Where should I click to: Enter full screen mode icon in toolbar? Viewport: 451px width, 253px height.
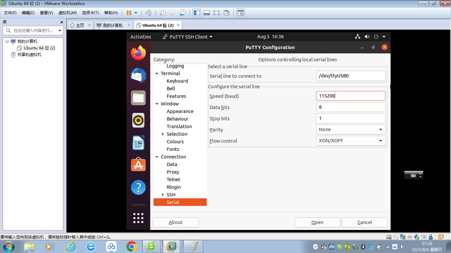[217, 13]
